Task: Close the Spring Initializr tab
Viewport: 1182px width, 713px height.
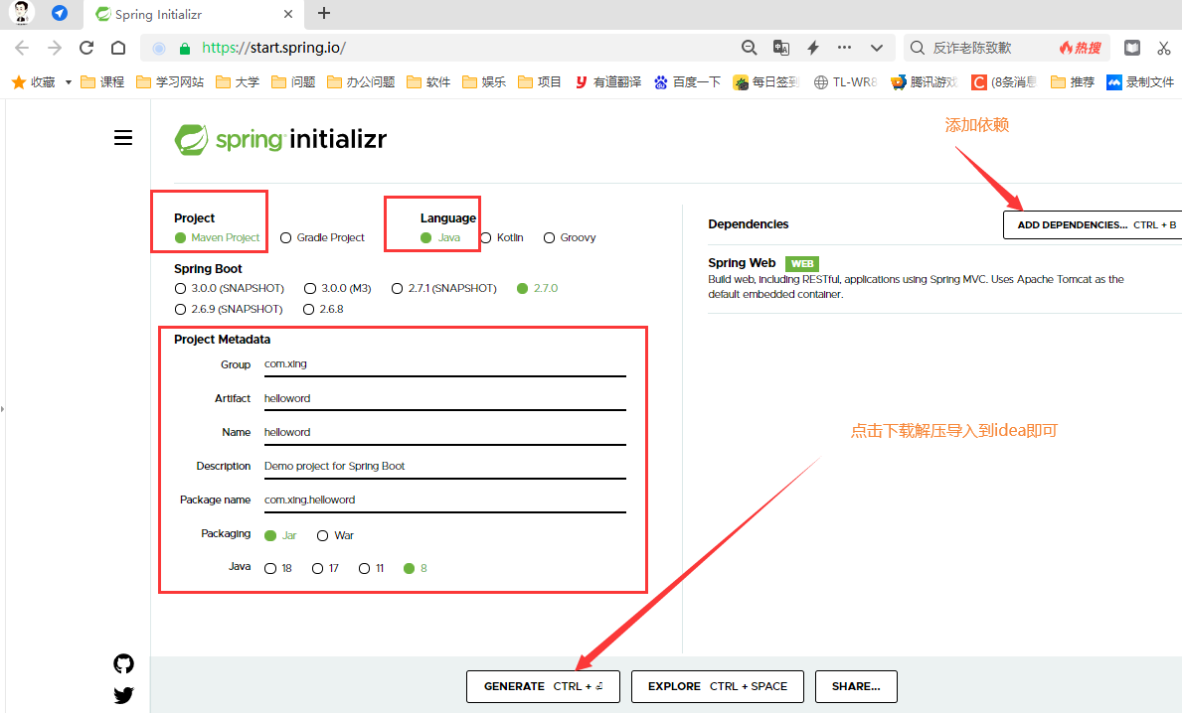Action: (x=288, y=14)
